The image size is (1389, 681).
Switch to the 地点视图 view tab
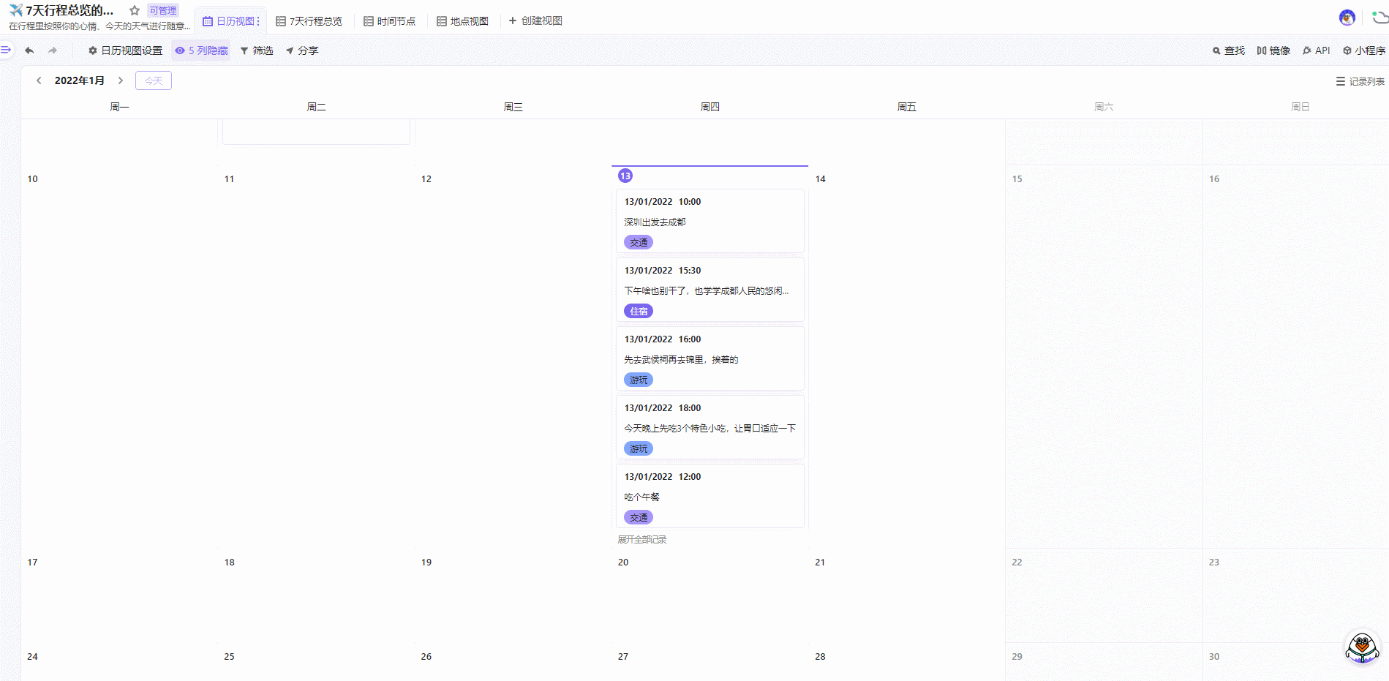pos(462,21)
